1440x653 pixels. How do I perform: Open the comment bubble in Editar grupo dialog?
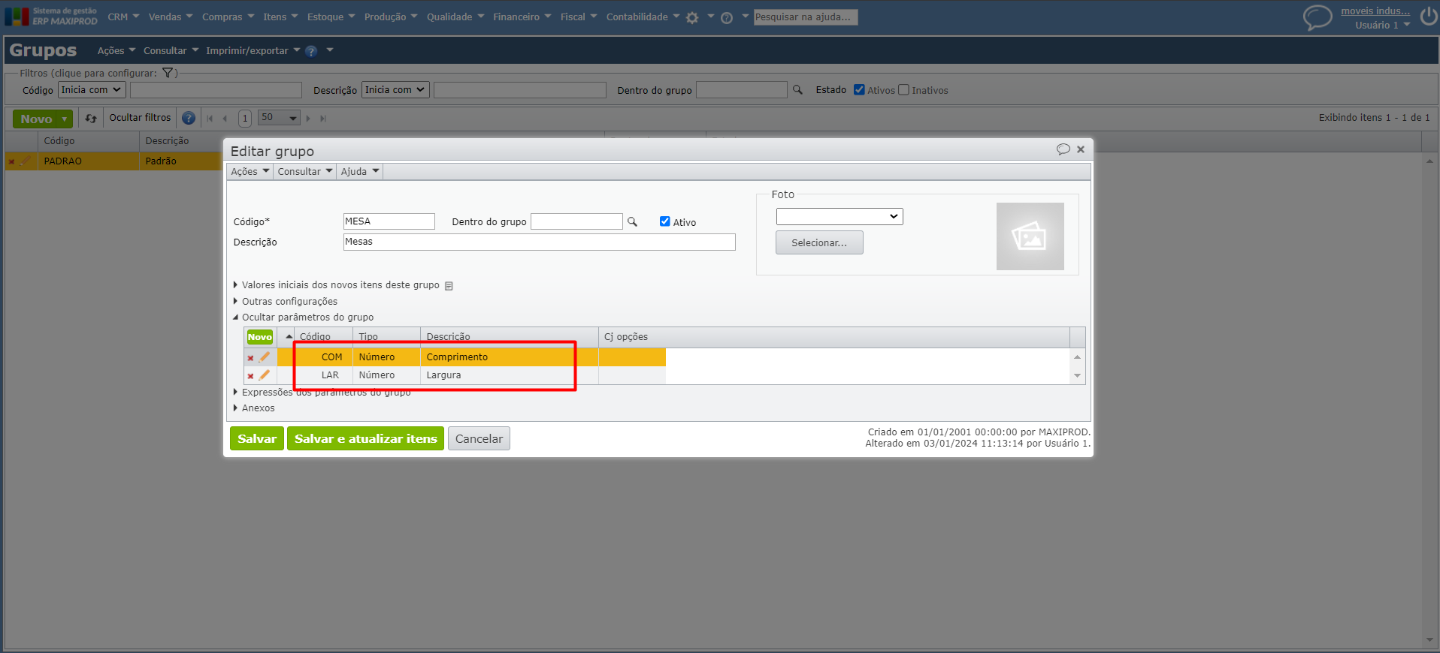point(1063,149)
